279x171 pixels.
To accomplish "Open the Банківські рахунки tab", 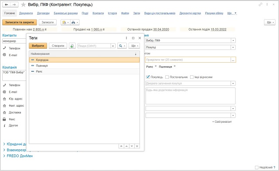I will [66, 13].
